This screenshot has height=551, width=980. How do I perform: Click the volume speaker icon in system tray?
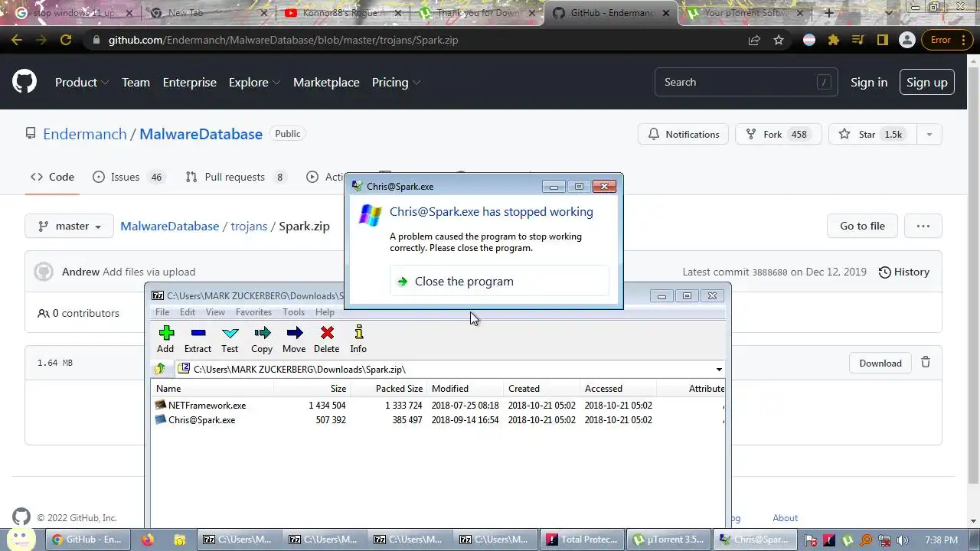pyautogui.click(x=903, y=540)
